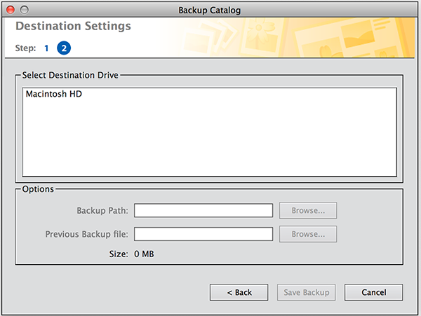Click inside the Backup Path field
421x316 pixels.
coord(203,211)
